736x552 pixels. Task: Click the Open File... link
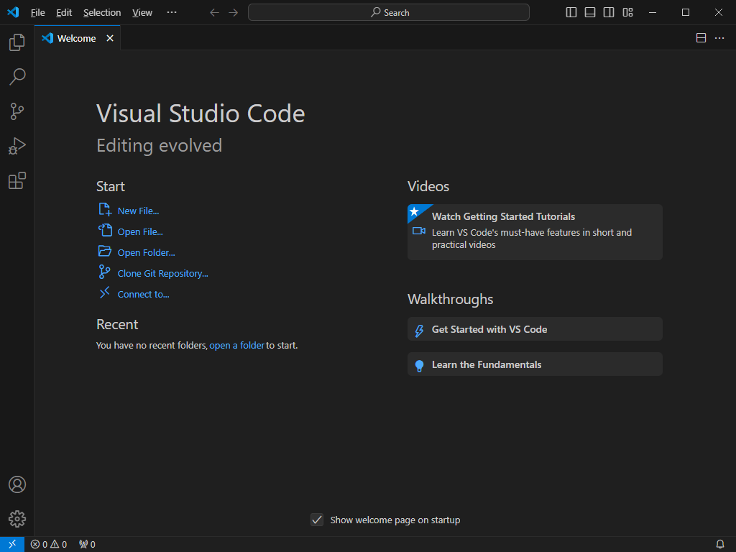point(140,232)
